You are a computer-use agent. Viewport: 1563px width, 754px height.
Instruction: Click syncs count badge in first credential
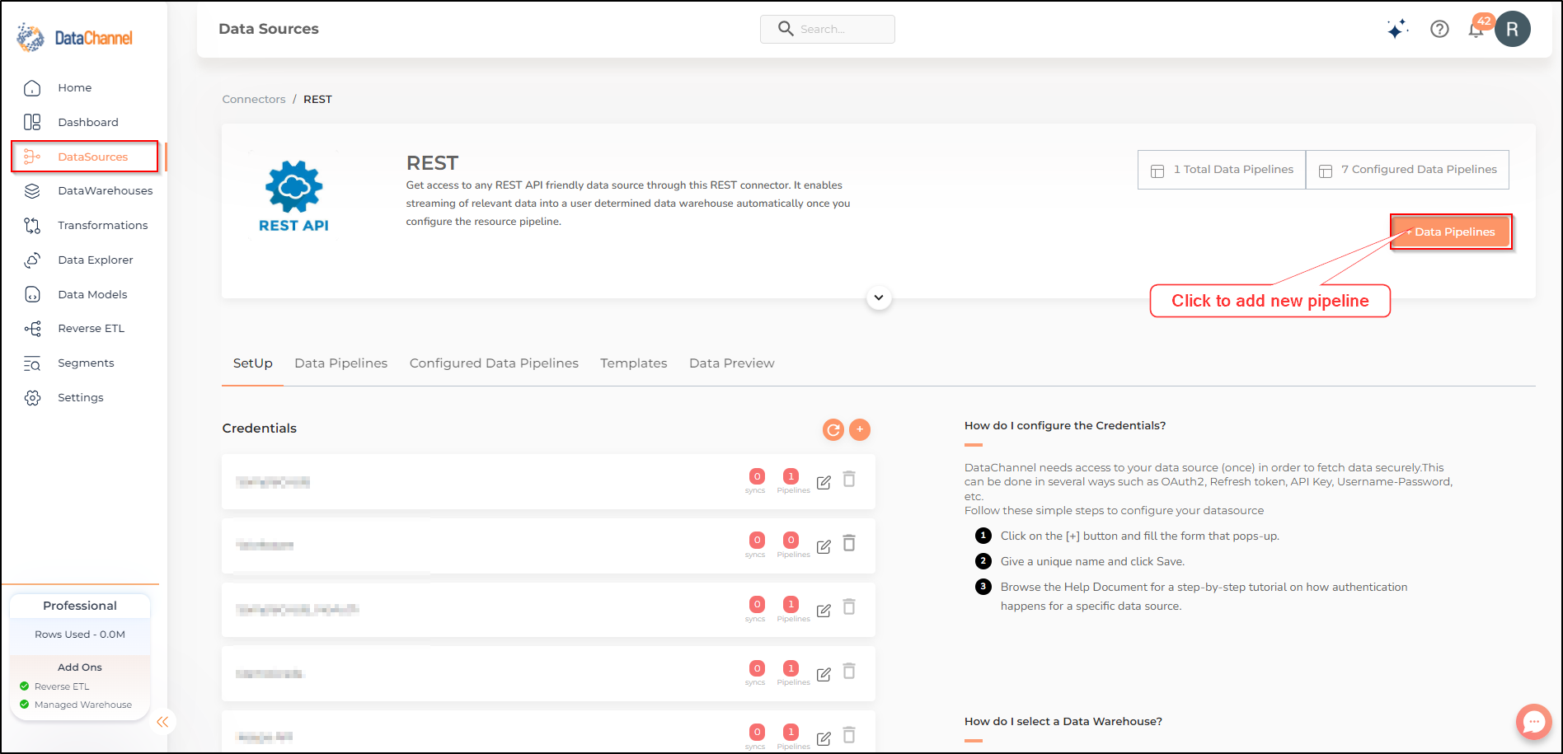tap(757, 476)
